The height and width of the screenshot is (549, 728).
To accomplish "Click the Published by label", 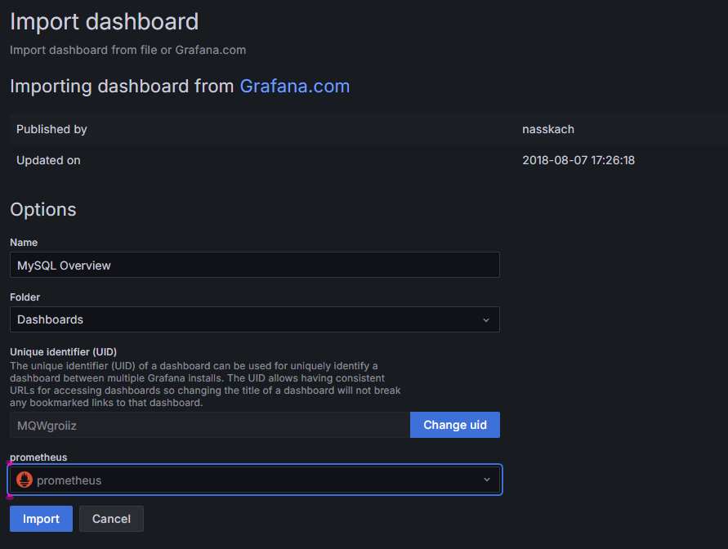I will point(51,129).
